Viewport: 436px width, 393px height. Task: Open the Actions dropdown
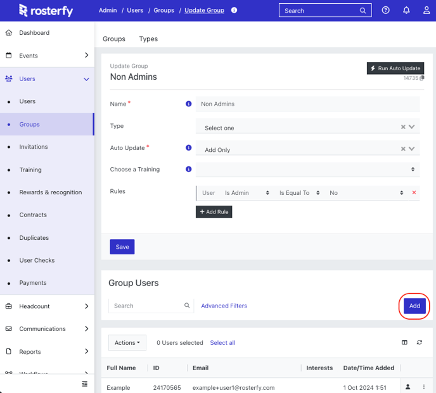(127, 343)
